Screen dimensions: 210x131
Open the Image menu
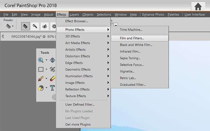pyautogui.click(x=36, y=15)
